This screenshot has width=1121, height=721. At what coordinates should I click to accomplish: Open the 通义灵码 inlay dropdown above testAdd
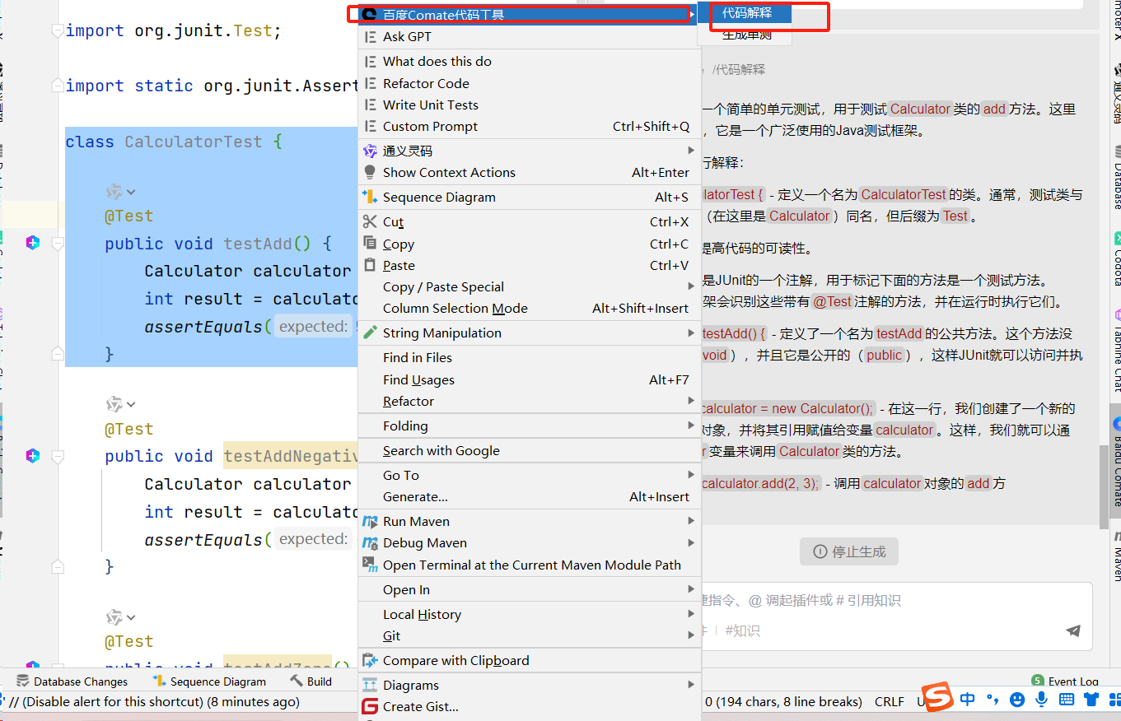click(121, 192)
